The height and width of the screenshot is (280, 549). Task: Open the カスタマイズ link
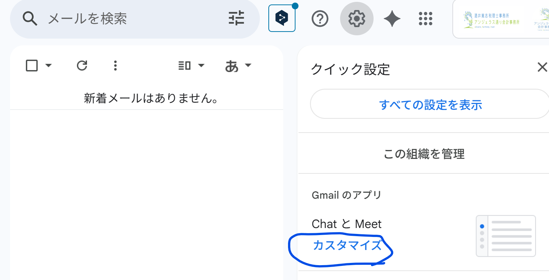347,245
